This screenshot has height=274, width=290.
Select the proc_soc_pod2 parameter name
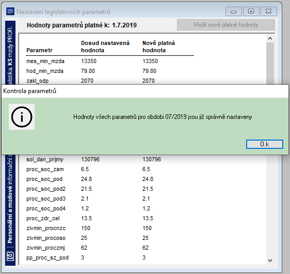point(46,189)
